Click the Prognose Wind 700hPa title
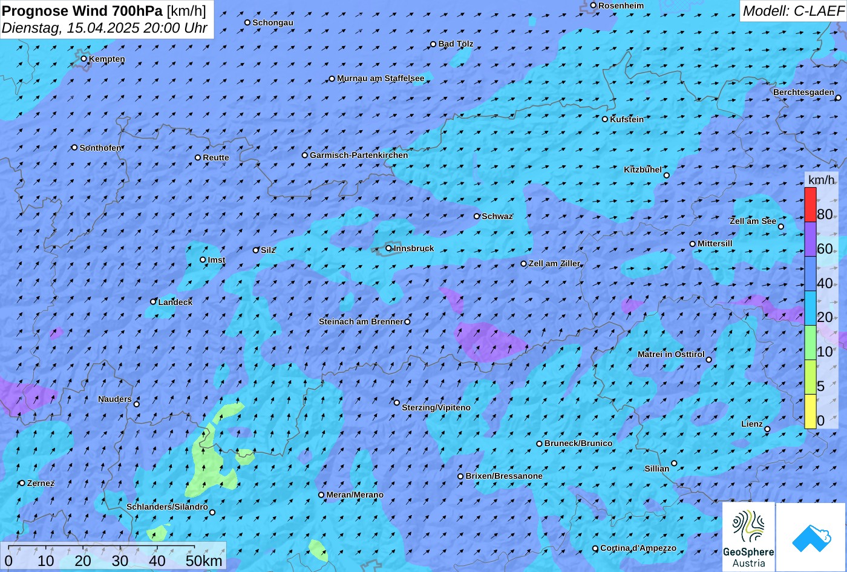Screen dimensions: 847x572 (x=104, y=10)
